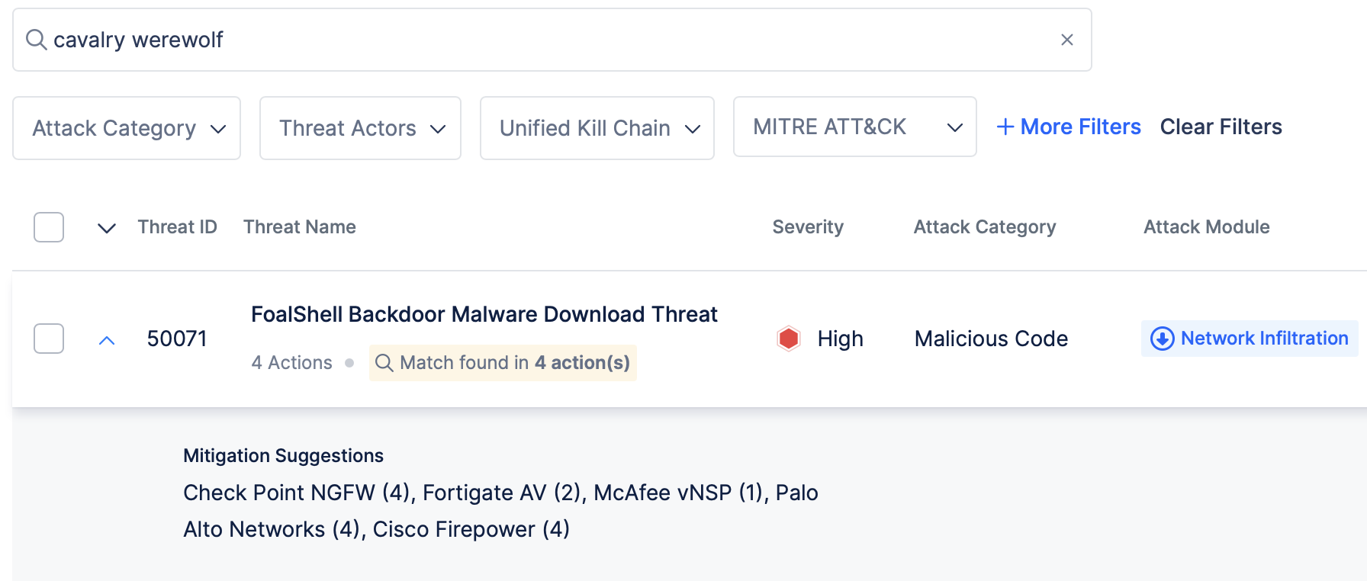Open the Attack Category filter dropdown
The height and width of the screenshot is (581, 1367).
point(127,128)
